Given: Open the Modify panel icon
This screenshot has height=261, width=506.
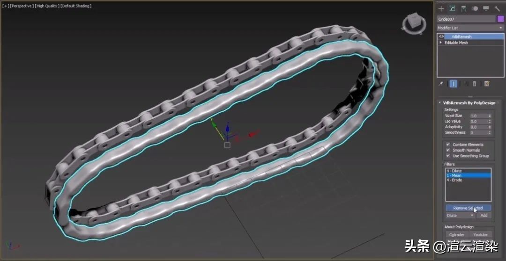Looking at the screenshot, I should (453, 9).
